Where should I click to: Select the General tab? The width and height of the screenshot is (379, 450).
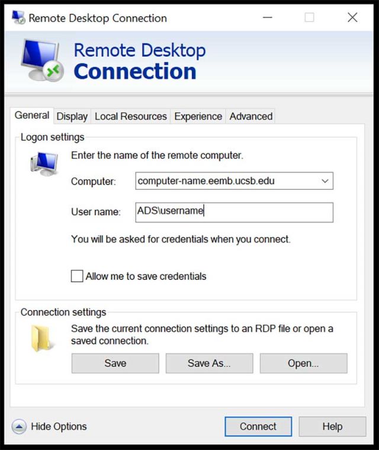[x=32, y=116]
